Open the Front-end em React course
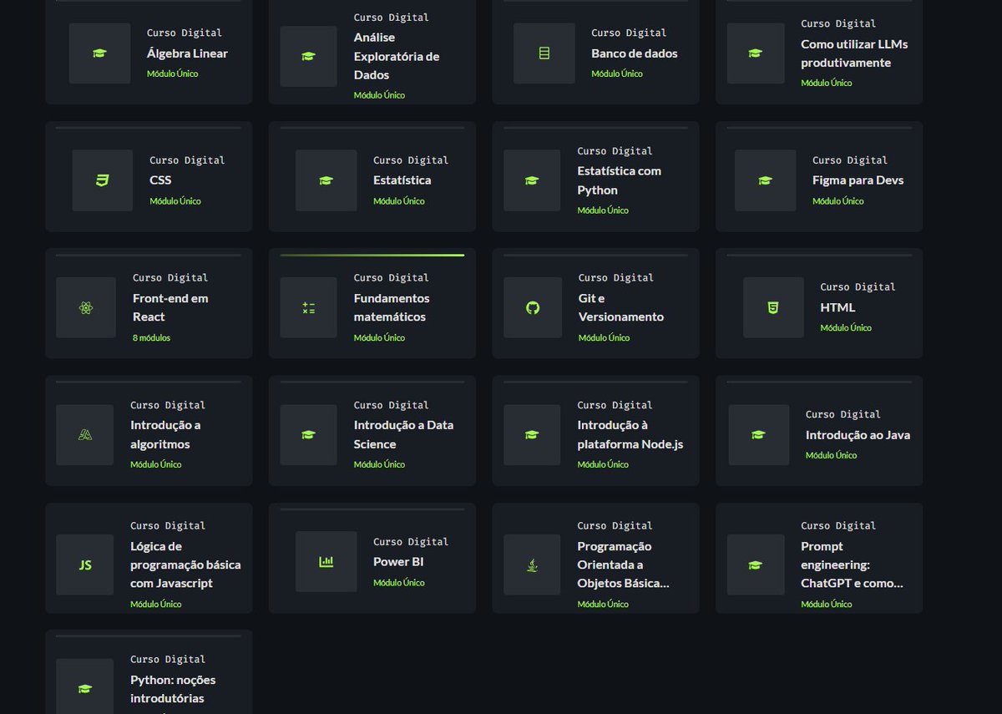 tap(170, 307)
